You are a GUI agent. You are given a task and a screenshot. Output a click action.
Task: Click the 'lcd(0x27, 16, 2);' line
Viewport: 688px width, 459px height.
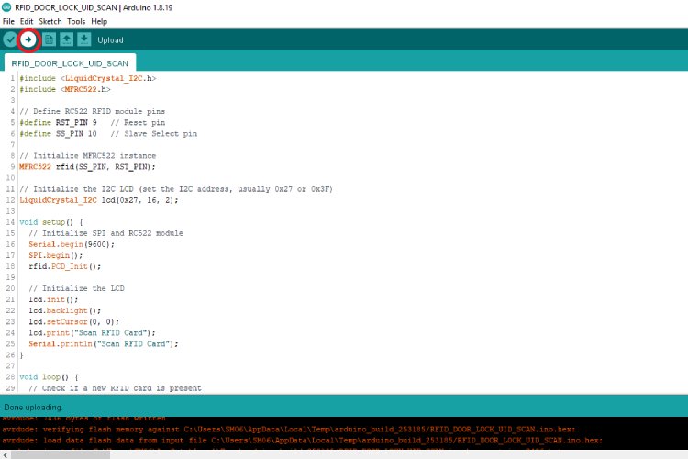click(x=99, y=200)
